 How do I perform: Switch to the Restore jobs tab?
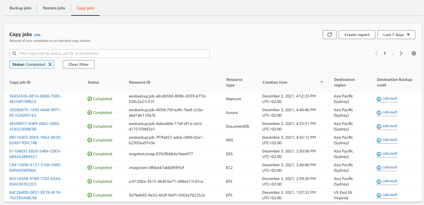(54, 8)
